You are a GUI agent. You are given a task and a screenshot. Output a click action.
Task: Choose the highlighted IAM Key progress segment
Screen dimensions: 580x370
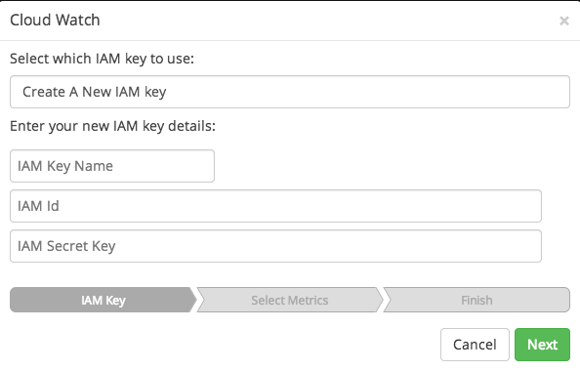[104, 300]
